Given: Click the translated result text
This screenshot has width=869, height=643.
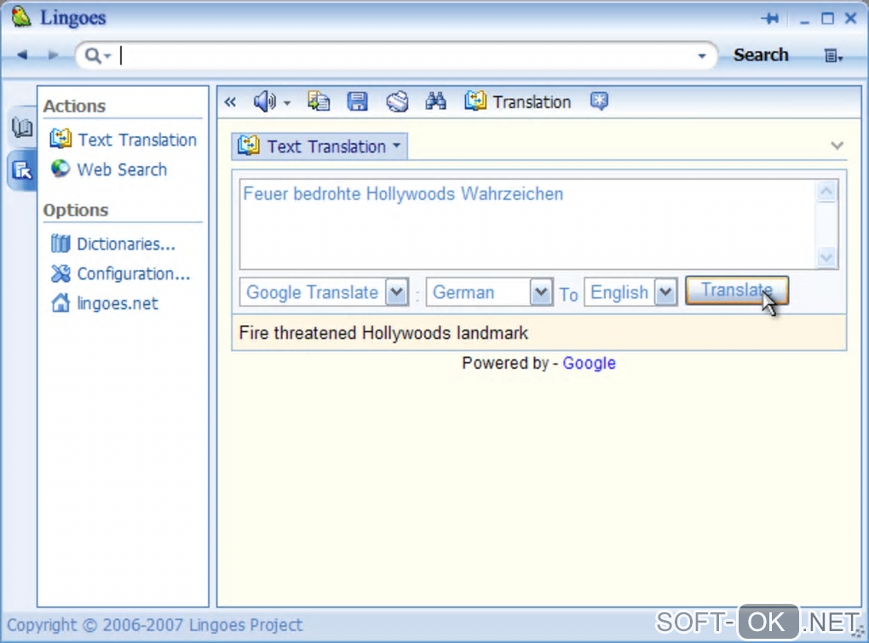Looking at the screenshot, I should coord(383,333).
